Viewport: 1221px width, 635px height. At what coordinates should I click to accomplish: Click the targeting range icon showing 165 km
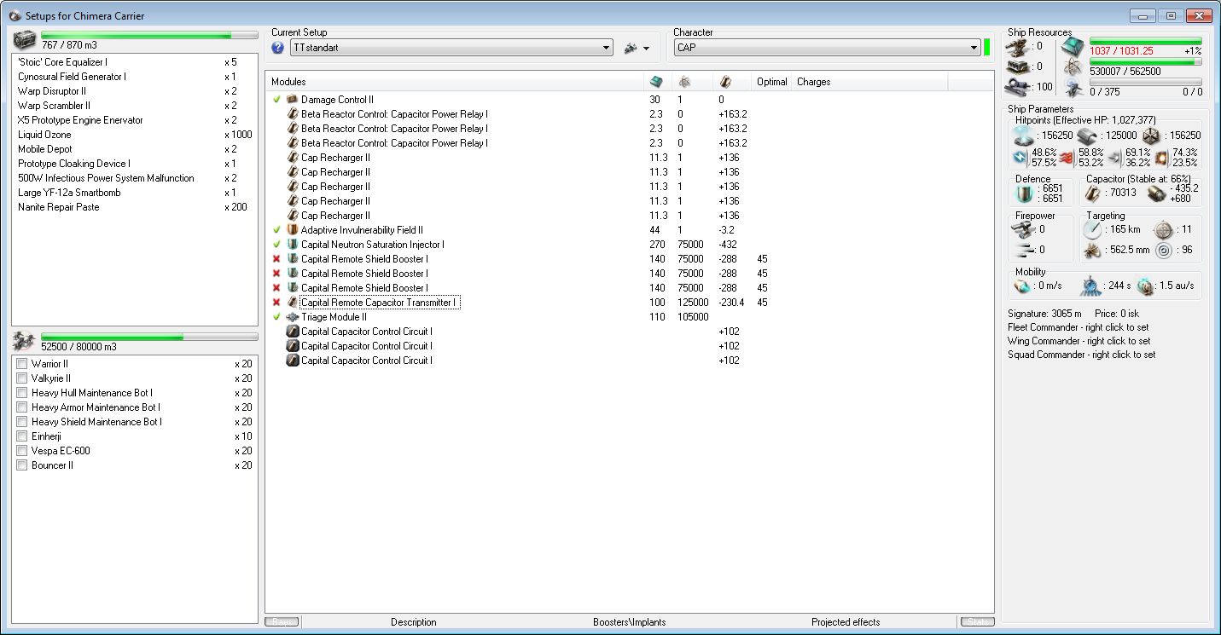click(1093, 230)
